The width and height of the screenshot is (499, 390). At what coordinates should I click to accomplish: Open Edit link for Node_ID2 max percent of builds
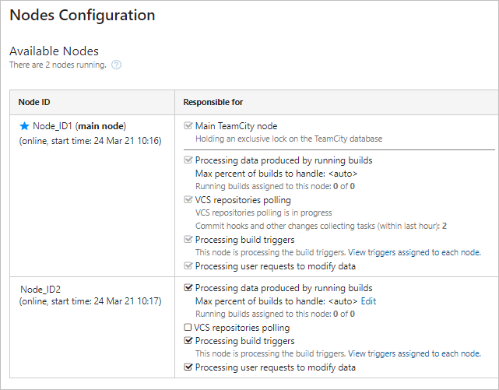(x=368, y=301)
